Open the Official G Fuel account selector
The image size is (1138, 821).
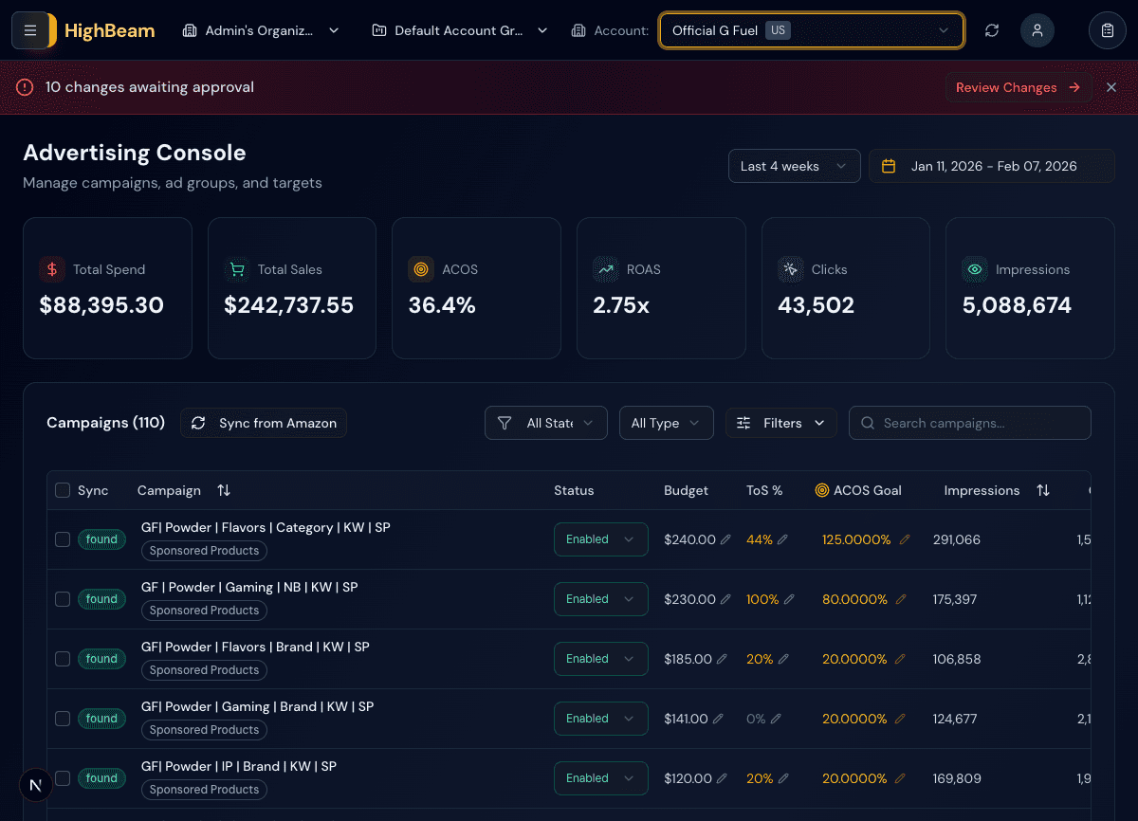pyautogui.click(x=811, y=29)
